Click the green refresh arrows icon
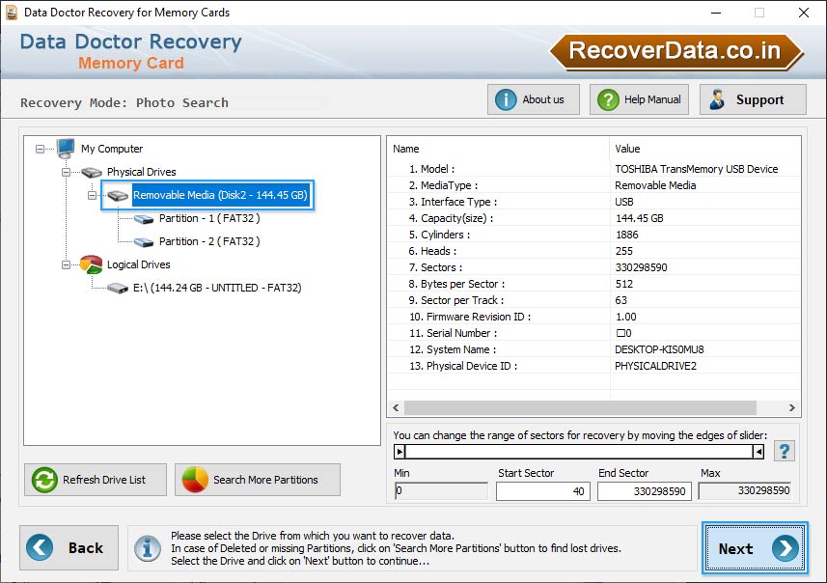Viewport: 827px width, 583px height. tap(44, 480)
